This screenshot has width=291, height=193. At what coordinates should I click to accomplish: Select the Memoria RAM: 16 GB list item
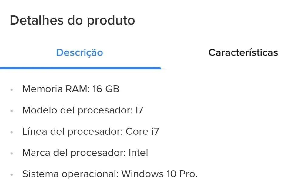[71, 89]
